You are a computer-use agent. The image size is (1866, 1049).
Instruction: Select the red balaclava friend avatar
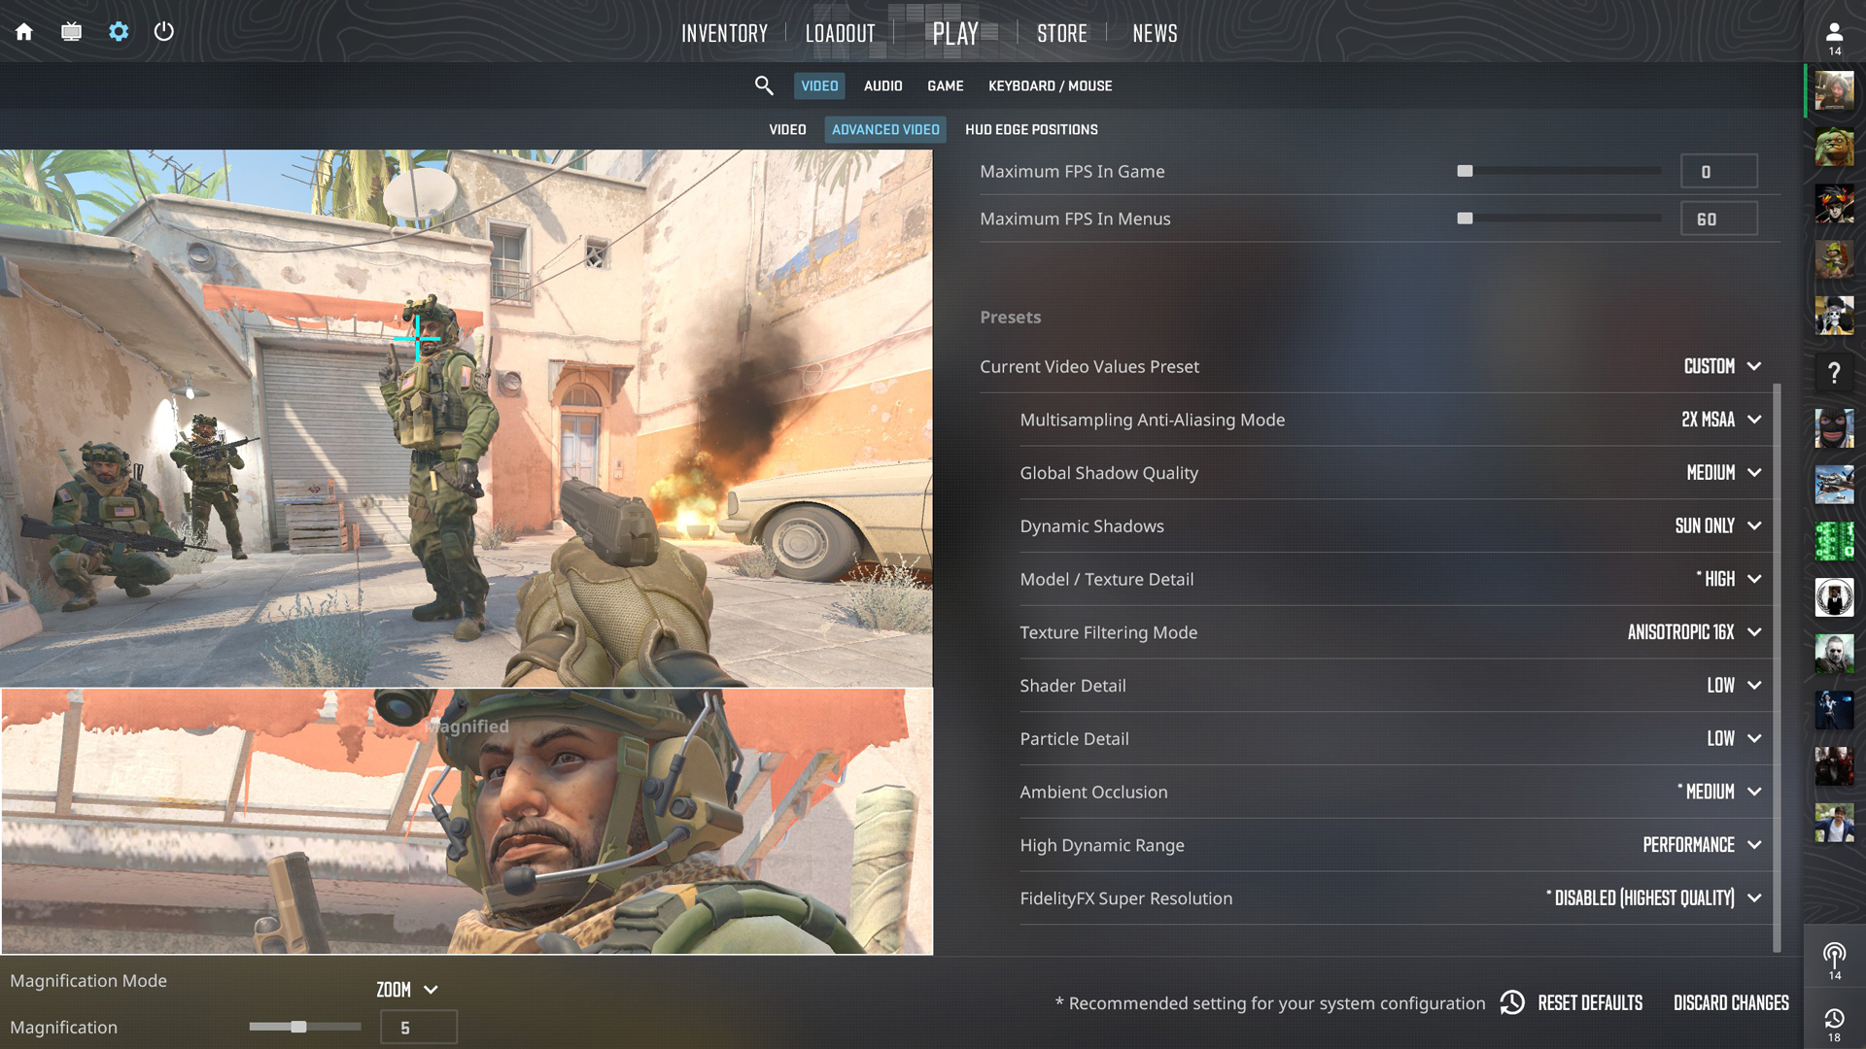click(1834, 428)
